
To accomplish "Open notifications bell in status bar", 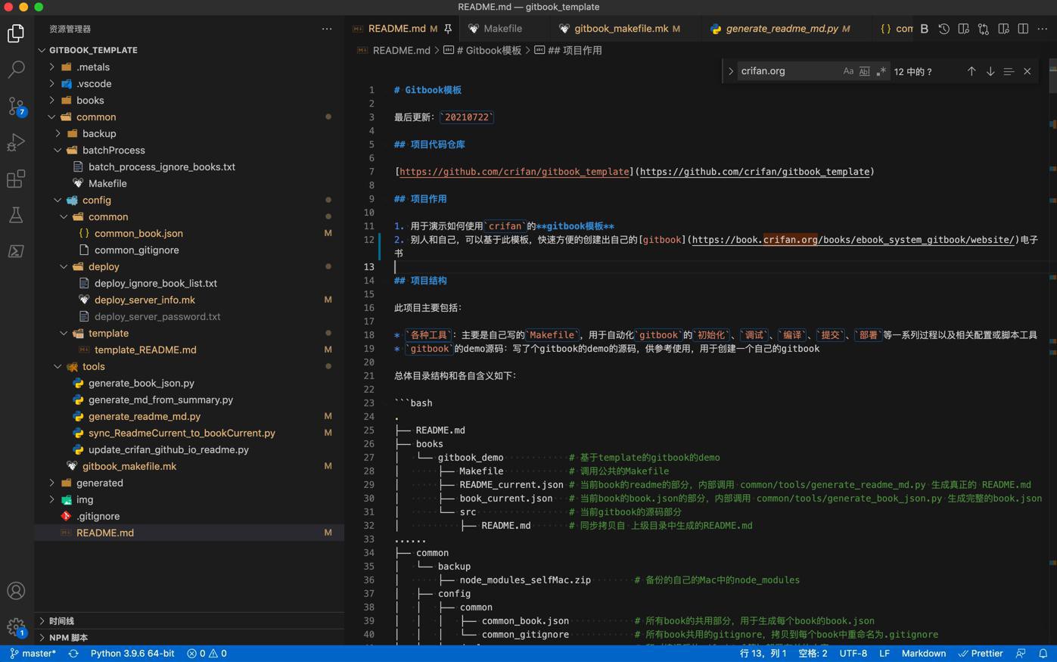I will pos(1043,654).
